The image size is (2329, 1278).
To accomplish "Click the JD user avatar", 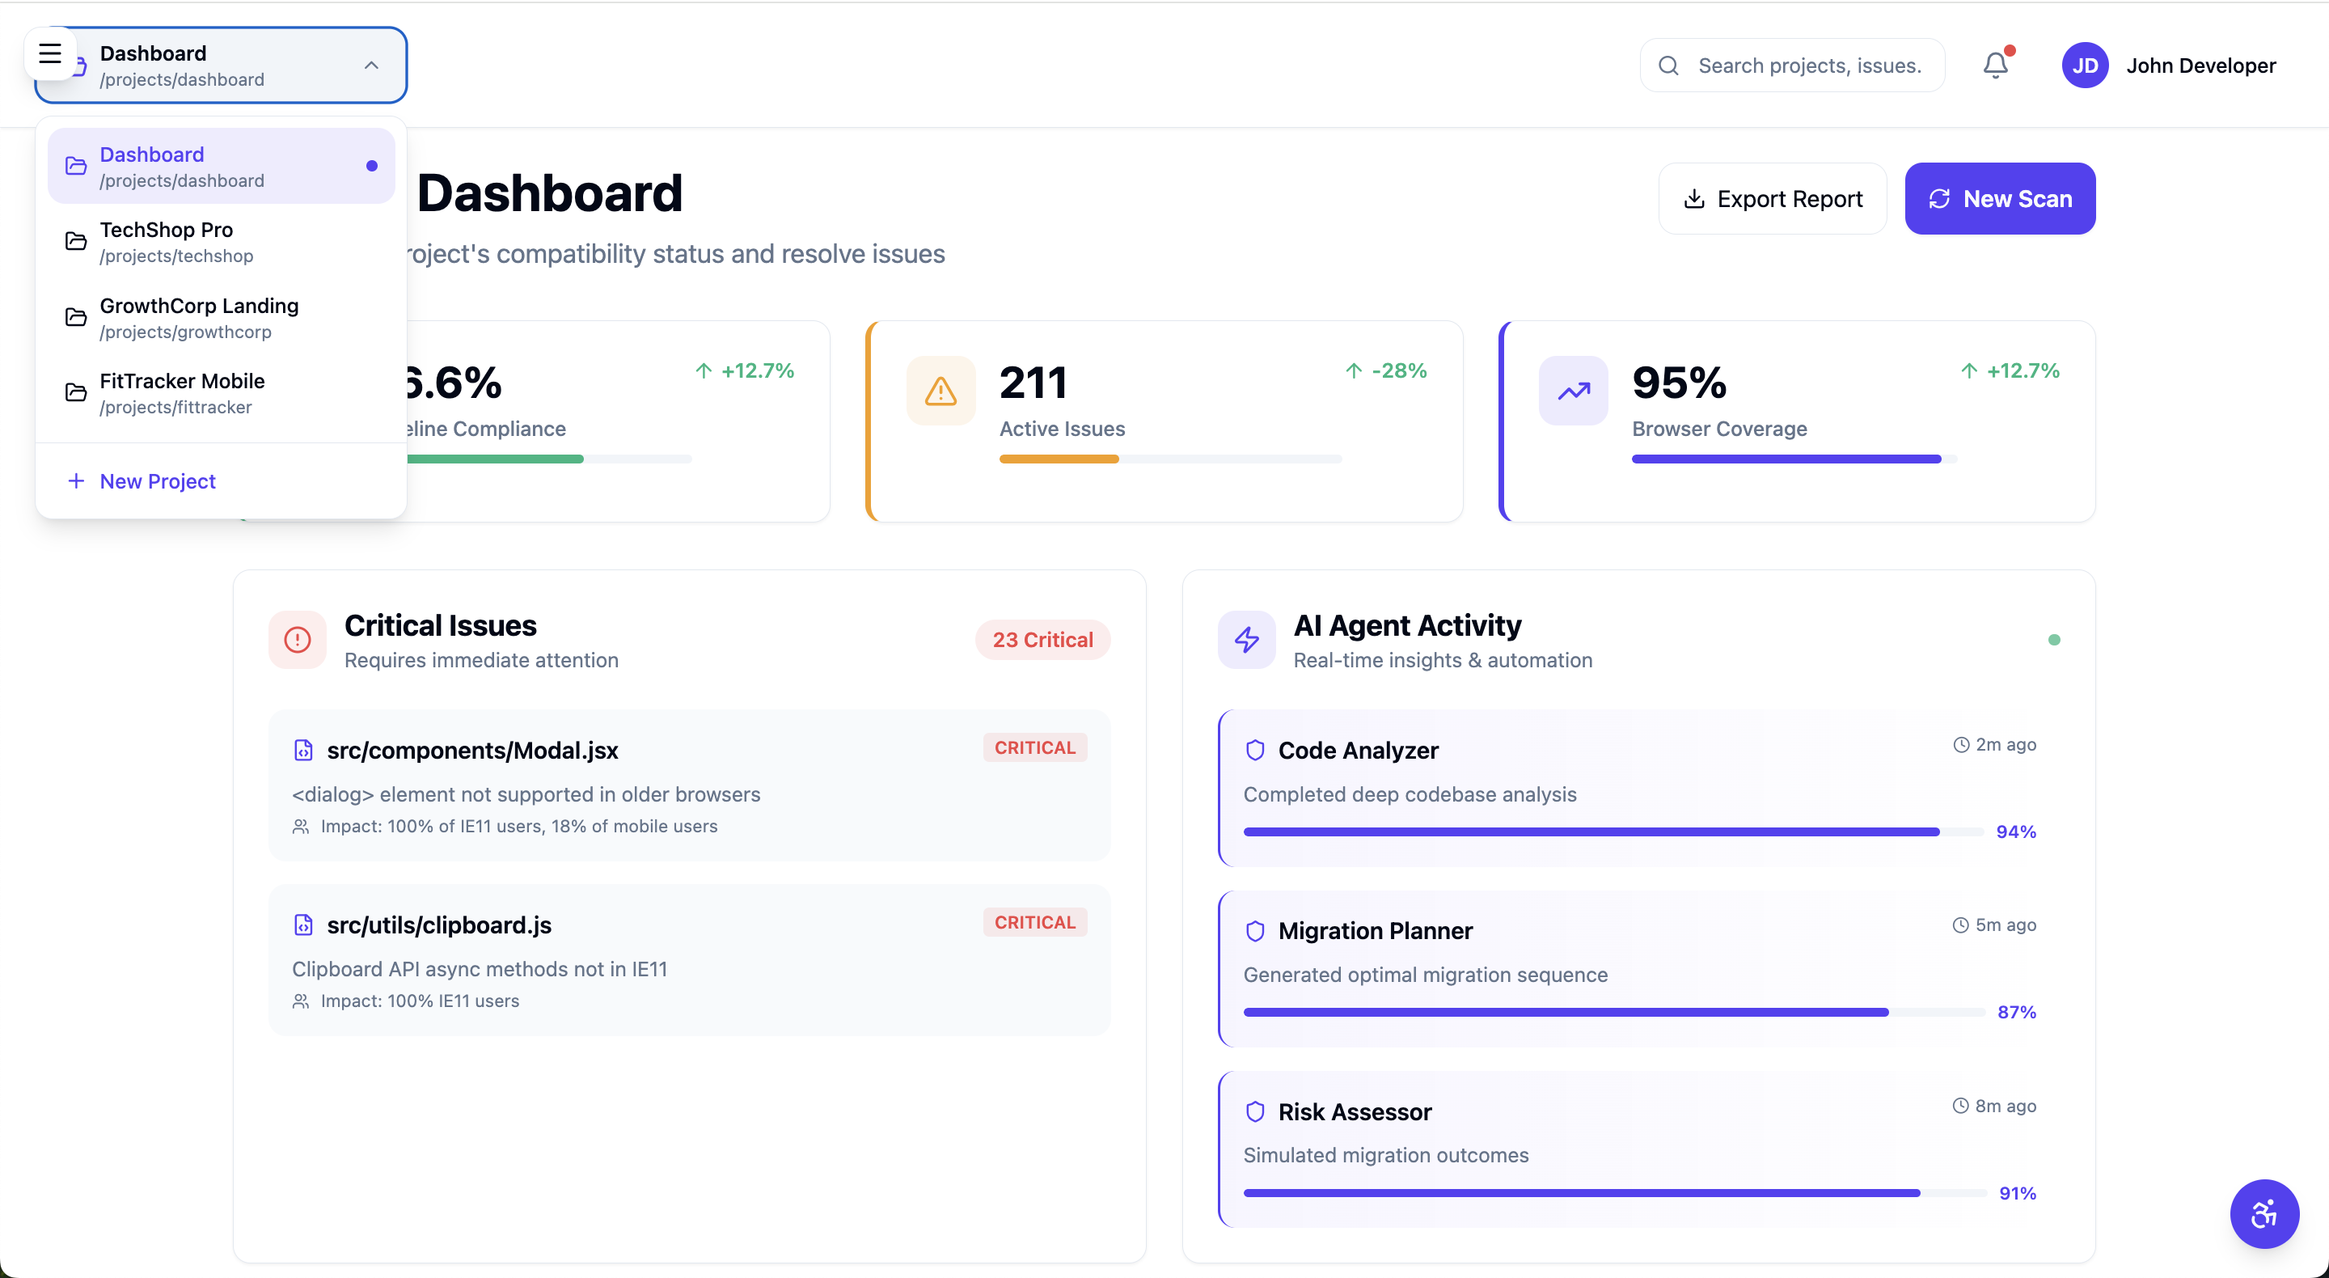I will point(2084,66).
